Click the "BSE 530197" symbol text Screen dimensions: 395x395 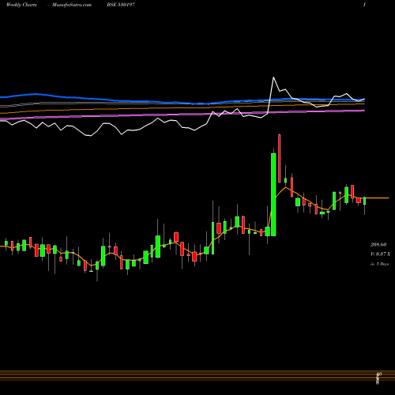pyautogui.click(x=121, y=5)
